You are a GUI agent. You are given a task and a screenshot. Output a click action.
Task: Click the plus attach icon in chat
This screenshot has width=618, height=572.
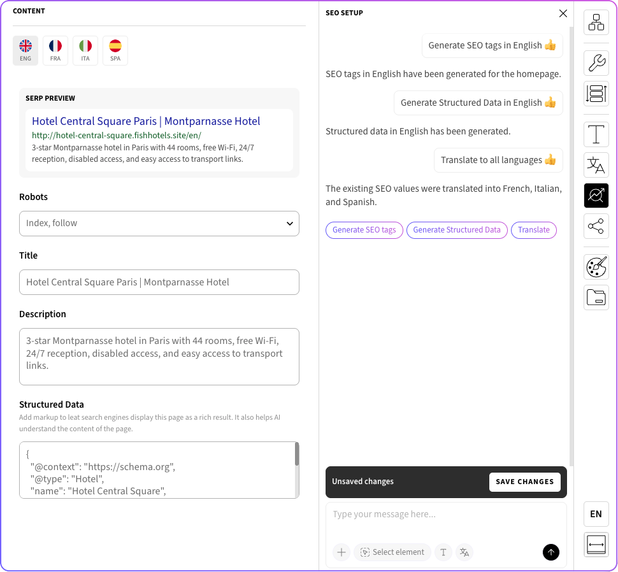pyautogui.click(x=341, y=552)
